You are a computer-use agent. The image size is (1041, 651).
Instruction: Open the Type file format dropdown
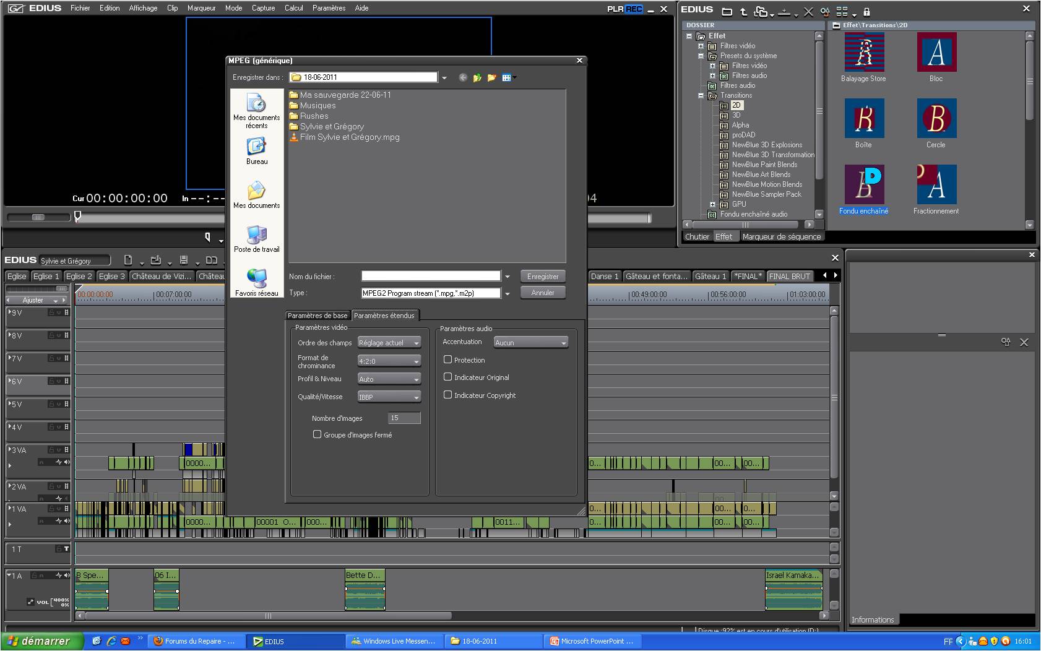click(508, 293)
